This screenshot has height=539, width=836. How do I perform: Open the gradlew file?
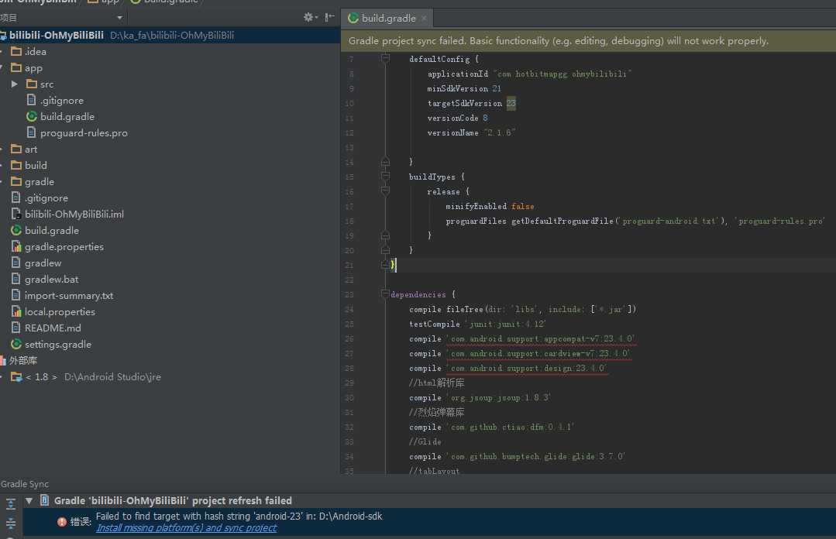[x=43, y=263]
